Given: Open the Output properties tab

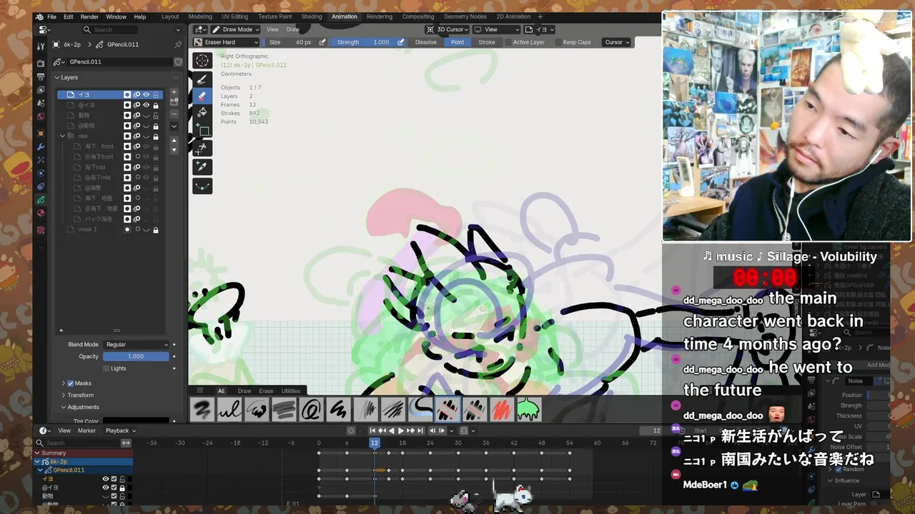Looking at the screenshot, I should 41,76.
